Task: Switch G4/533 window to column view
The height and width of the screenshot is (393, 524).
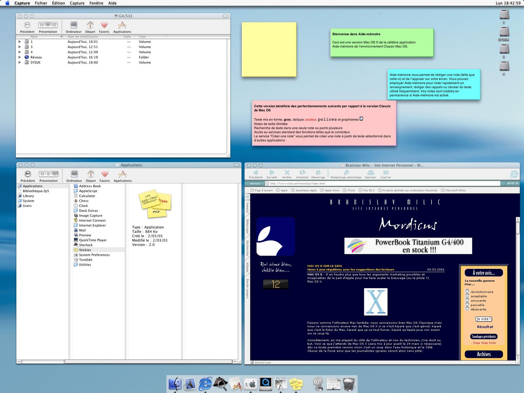Action: click(54, 25)
